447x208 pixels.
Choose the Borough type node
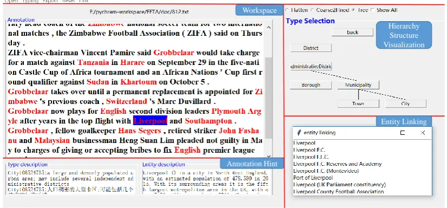tap(311, 85)
